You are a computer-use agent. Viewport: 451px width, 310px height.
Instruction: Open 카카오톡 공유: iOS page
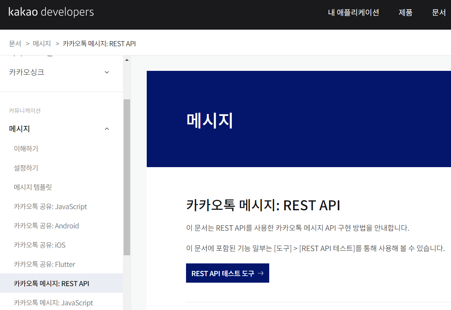40,245
